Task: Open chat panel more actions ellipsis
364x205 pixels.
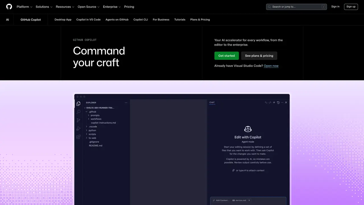Action: [282, 102]
